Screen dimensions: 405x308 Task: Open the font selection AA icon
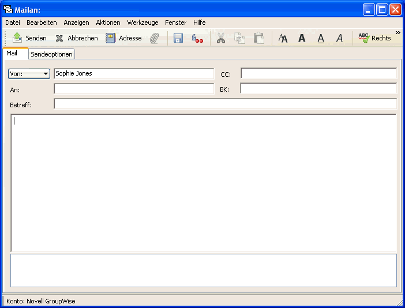click(x=283, y=38)
